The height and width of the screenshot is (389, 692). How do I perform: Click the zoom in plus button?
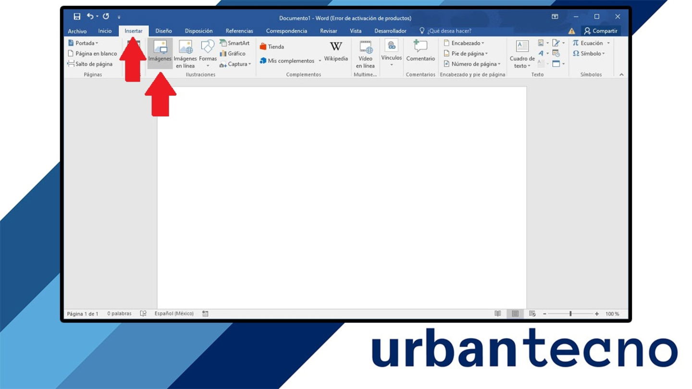[597, 314]
